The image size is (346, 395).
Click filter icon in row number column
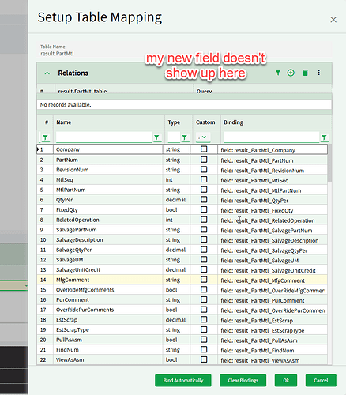click(45, 137)
